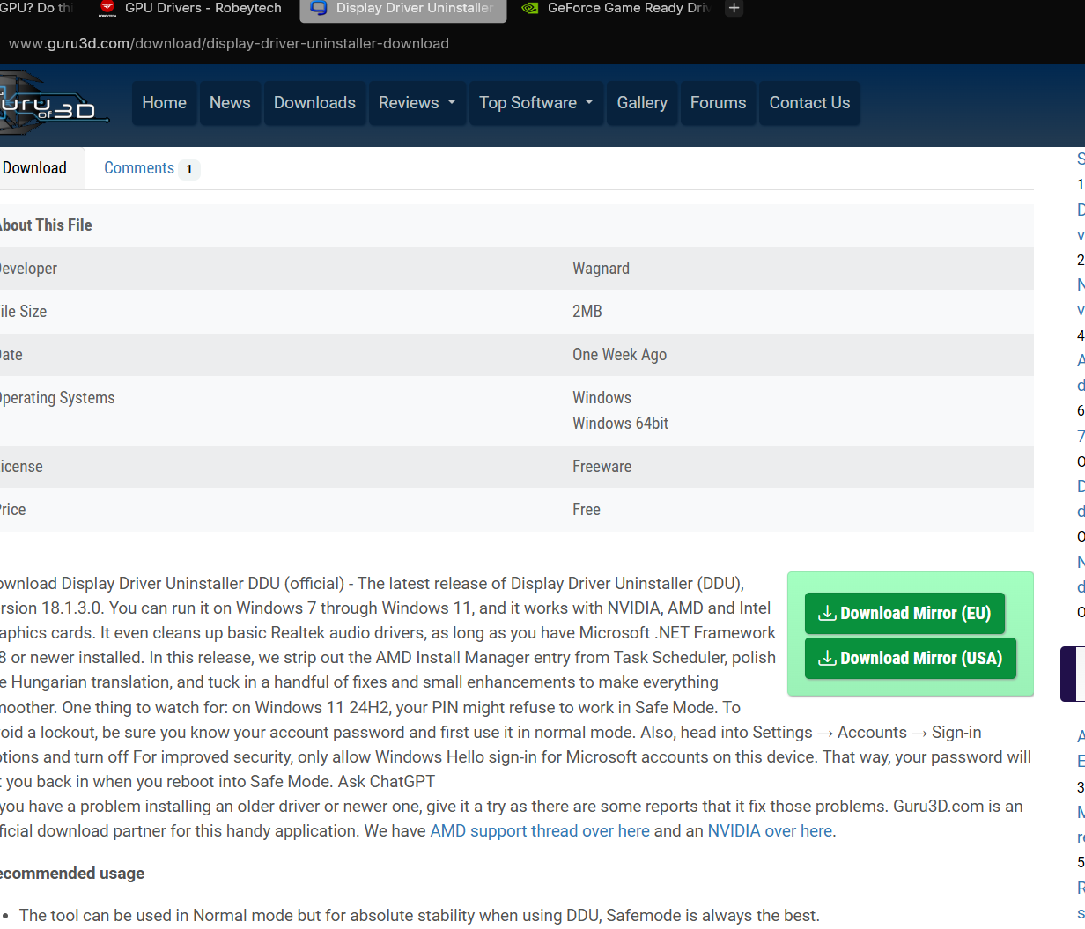Open the Comments tab
Image resolution: width=1085 pixels, height=929 pixels.
(x=151, y=168)
